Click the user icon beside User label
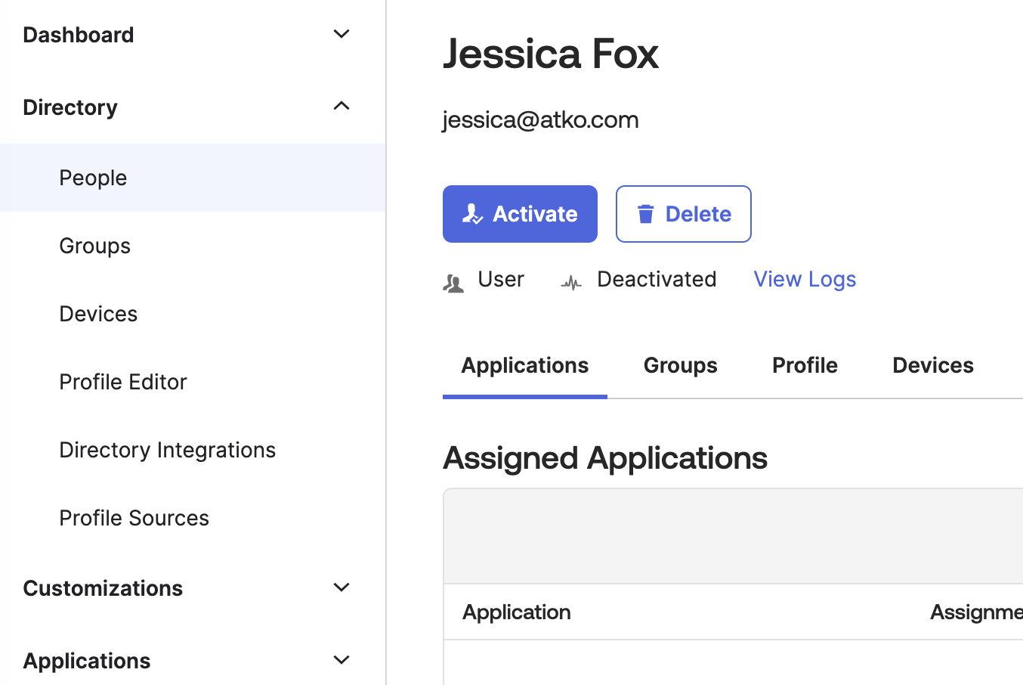Image resolution: width=1023 pixels, height=685 pixels. [x=453, y=283]
